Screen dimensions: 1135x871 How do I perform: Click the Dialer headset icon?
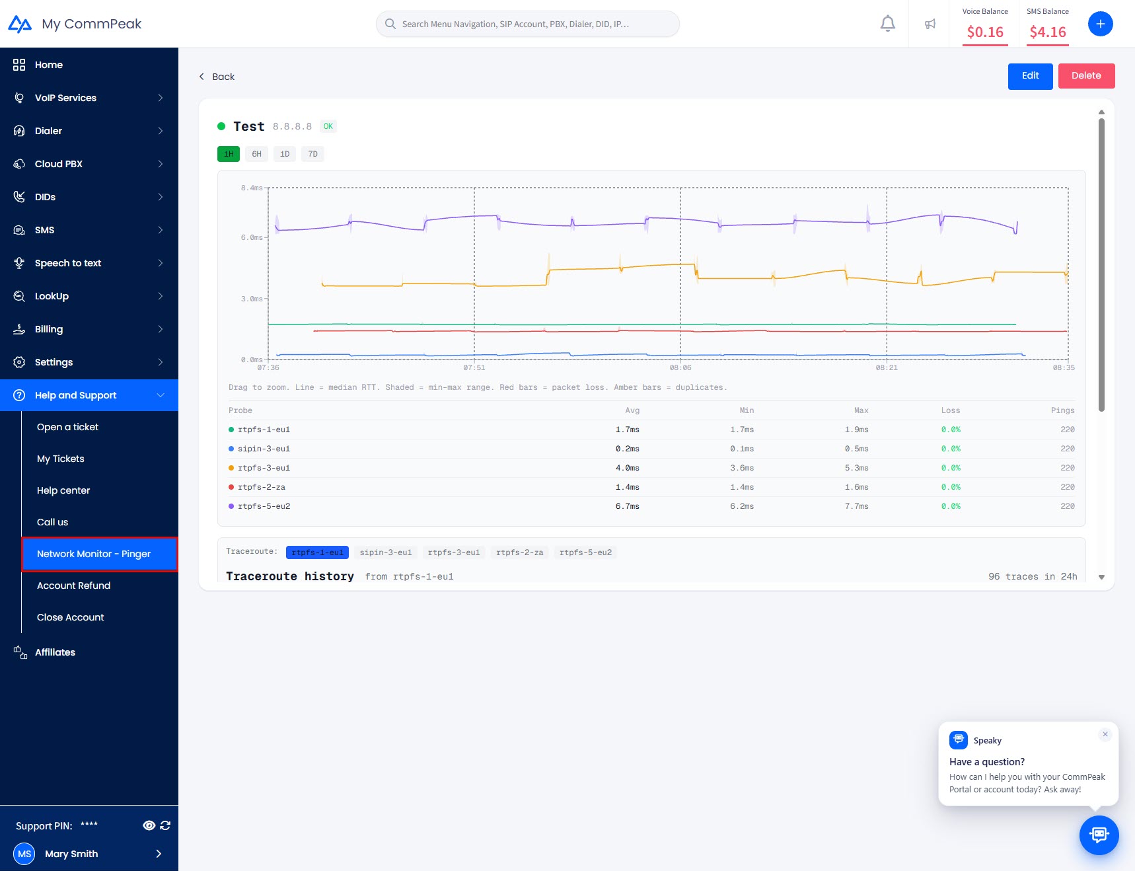coord(19,131)
